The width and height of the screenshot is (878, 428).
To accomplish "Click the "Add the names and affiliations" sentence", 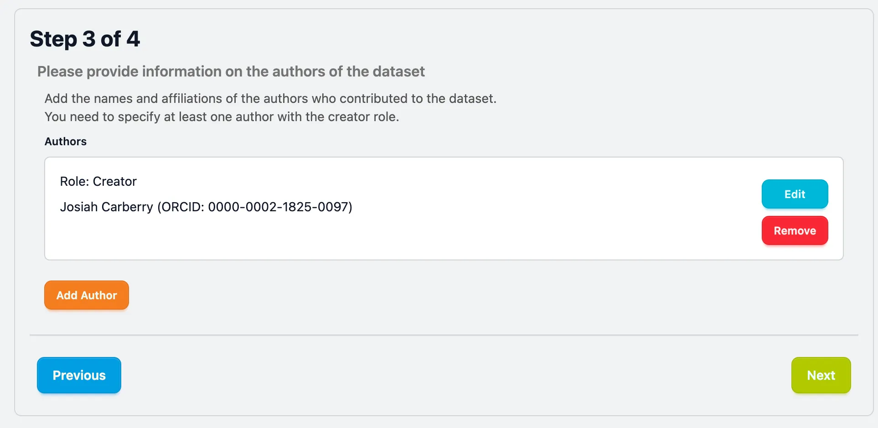I will [x=270, y=99].
